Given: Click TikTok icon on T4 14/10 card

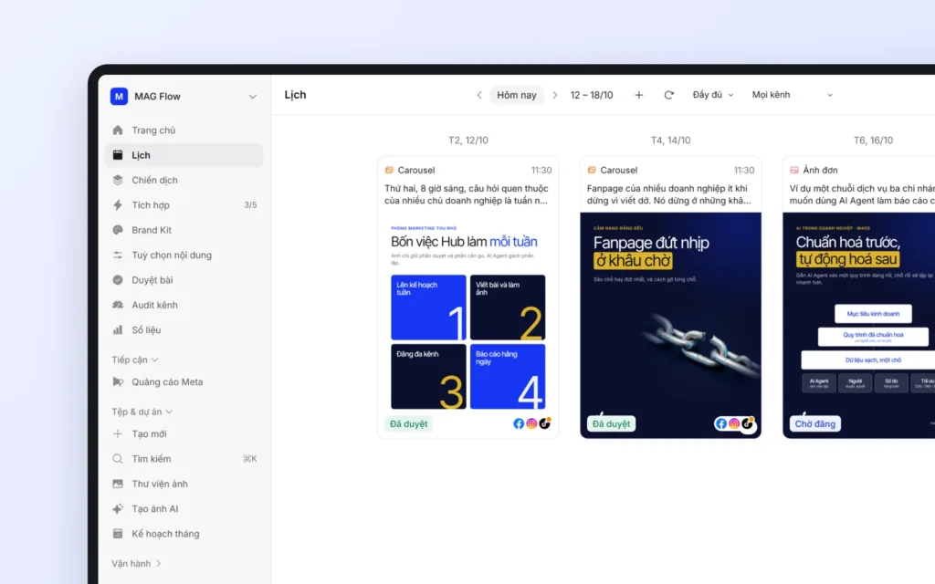Looking at the screenshot, I should (x=747, y=423).
